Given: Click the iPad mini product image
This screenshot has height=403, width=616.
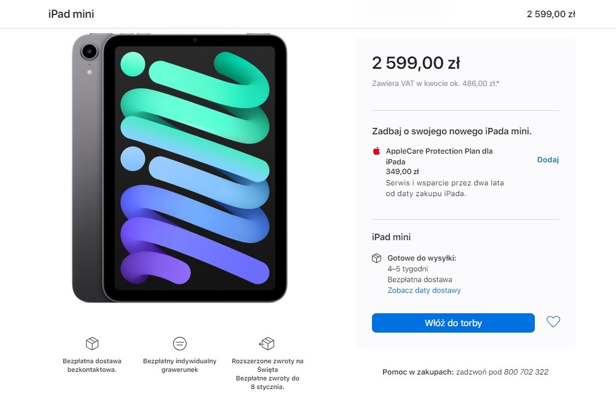Looking at the screenshot, I should click(x=180, y=168).
